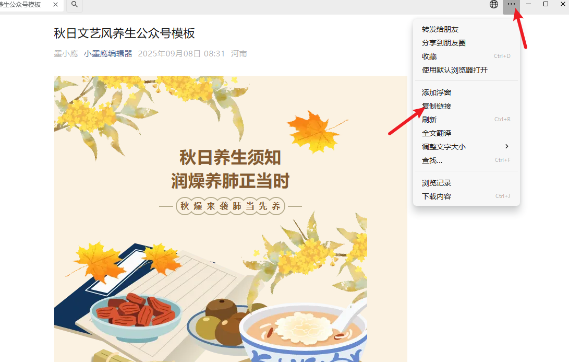This screenshot has width=569, height=362.
Task: Expand 调整文字大小 submenu arrow
Action: click(507, 146)
